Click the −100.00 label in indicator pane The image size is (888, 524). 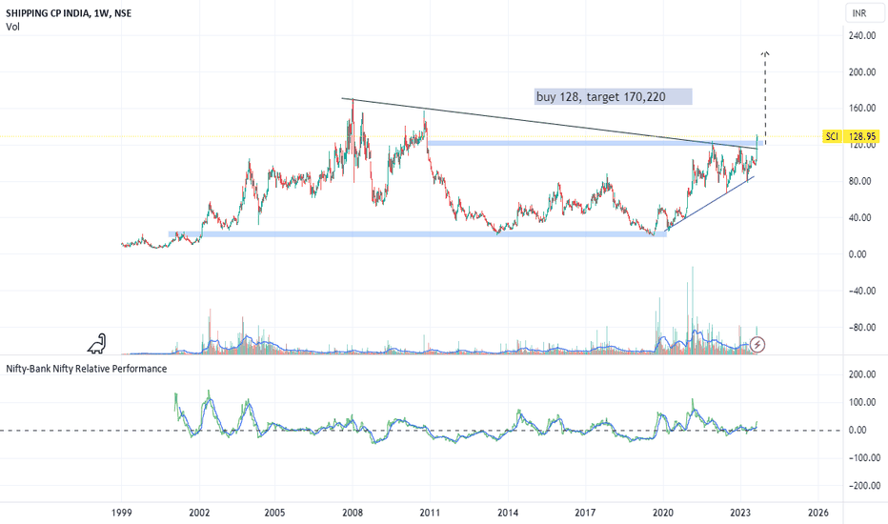click(x=864, y=457)
